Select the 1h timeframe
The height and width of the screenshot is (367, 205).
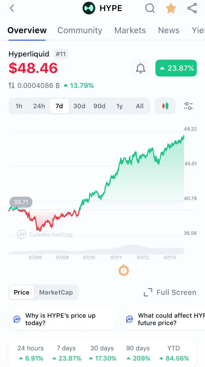point(19,106)
